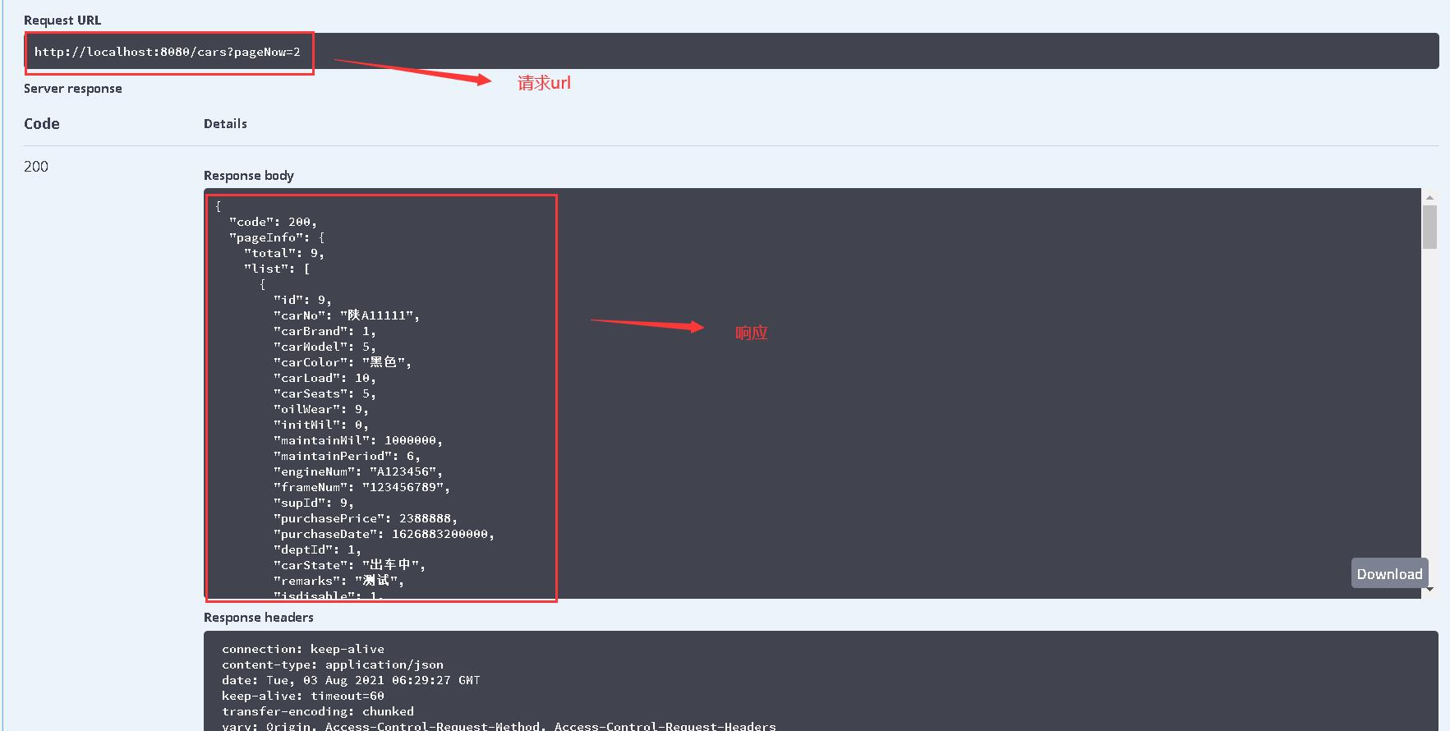Click the "oilWear": 9 line

321,409
